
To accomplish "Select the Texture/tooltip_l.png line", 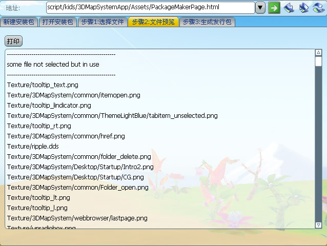I will (x=37, y=208).
